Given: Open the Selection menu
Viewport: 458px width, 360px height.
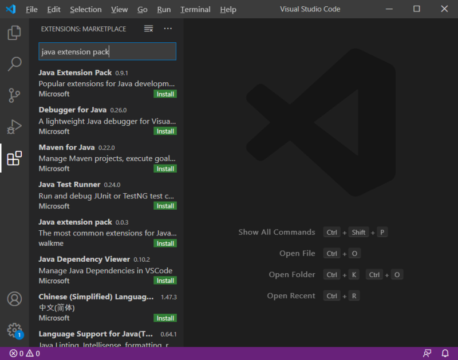Looking at the screenshot, I should 85,9.
